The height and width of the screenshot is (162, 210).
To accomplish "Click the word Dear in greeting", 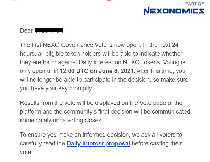I will pos(26,30).
